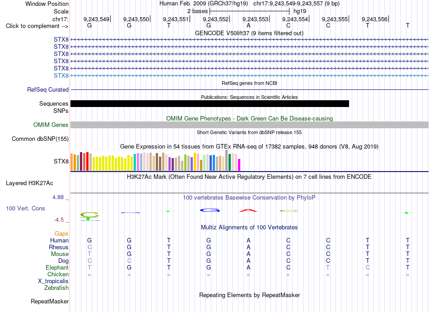Select the Human species row label
This screenshot has width=429, height=312.
click(x=59, y=240)
